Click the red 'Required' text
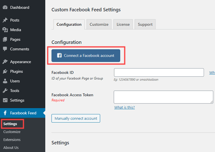The width and height of the screenshot is (215, 152). (x=58, y=100)
